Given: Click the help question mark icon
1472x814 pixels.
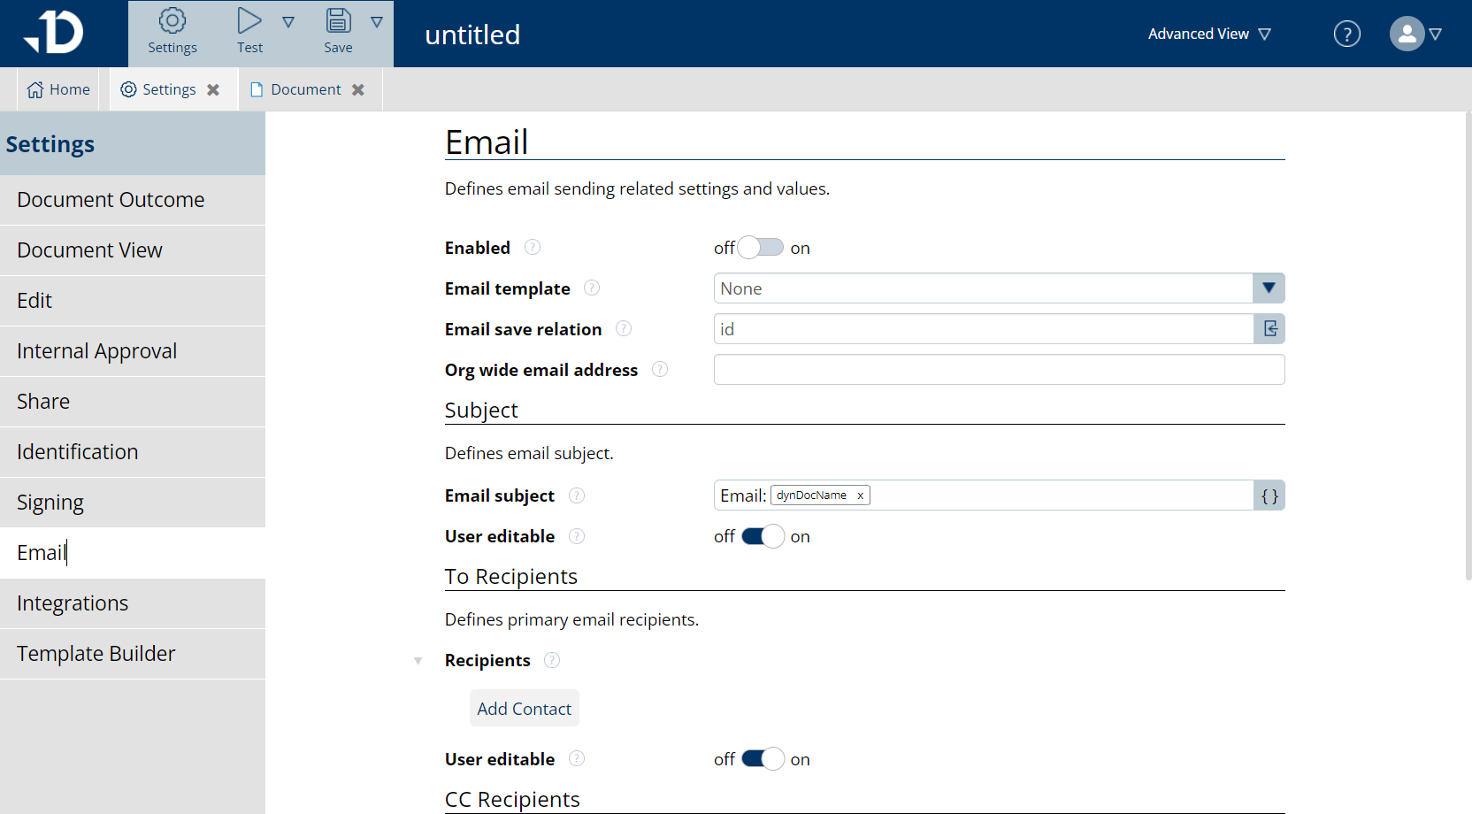Looking at the screenshot, I should (1346, 33).
